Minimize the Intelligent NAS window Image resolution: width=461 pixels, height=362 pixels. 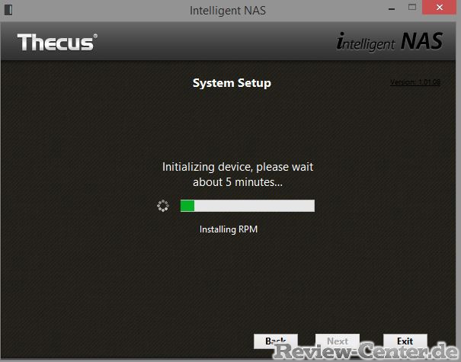point(392,9)
